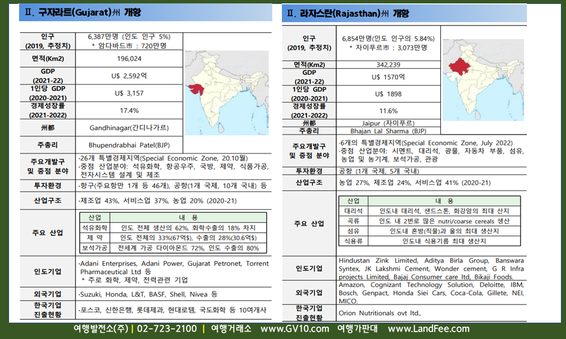
Task: Open the www.GV10.com link in footer
Action: (295, 329)
